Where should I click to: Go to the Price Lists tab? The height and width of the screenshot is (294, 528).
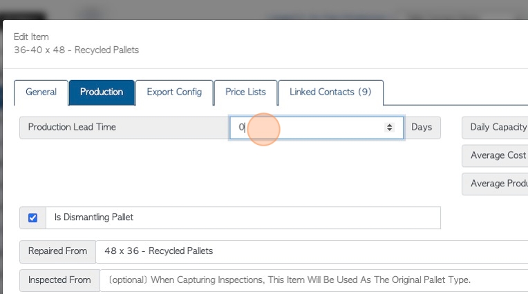click(x=245, y=92)
